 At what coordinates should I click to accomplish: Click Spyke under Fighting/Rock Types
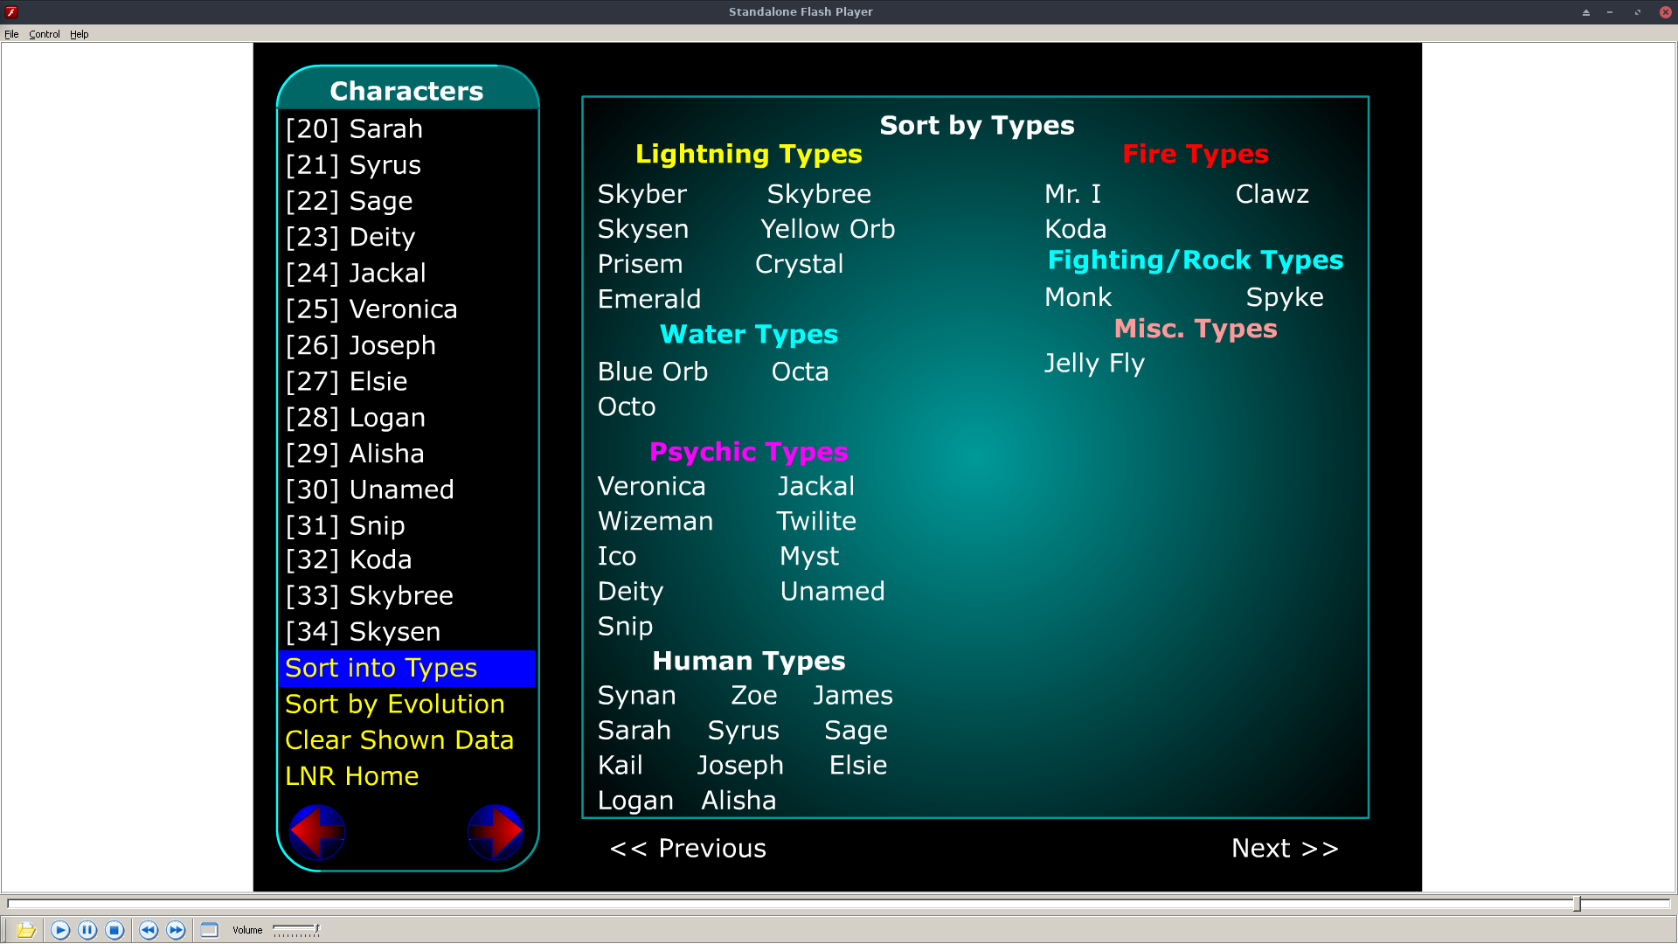(x=1285, y=297)
